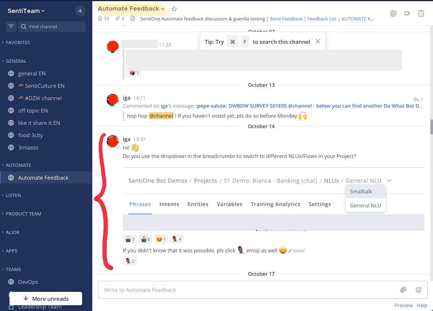Image resolution: width=433 pixels, height=311 pixels.
Task: Open the channel filter icon
Action: click(x=11, y=27)
